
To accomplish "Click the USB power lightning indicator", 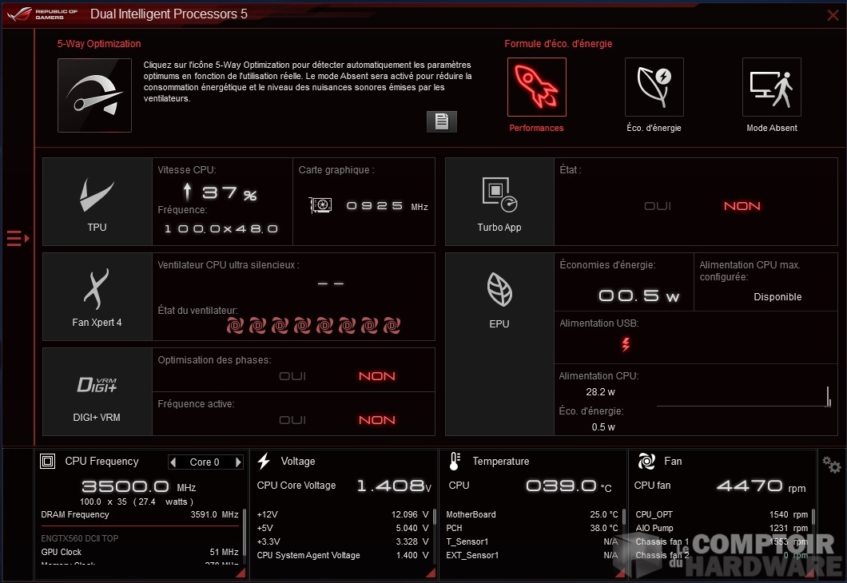I will [626, 345].
